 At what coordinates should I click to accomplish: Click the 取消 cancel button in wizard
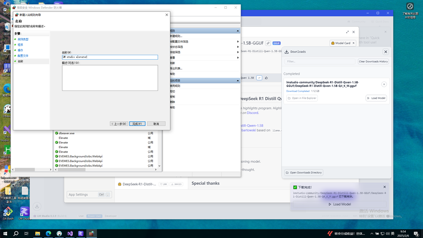tap(156, 124)
